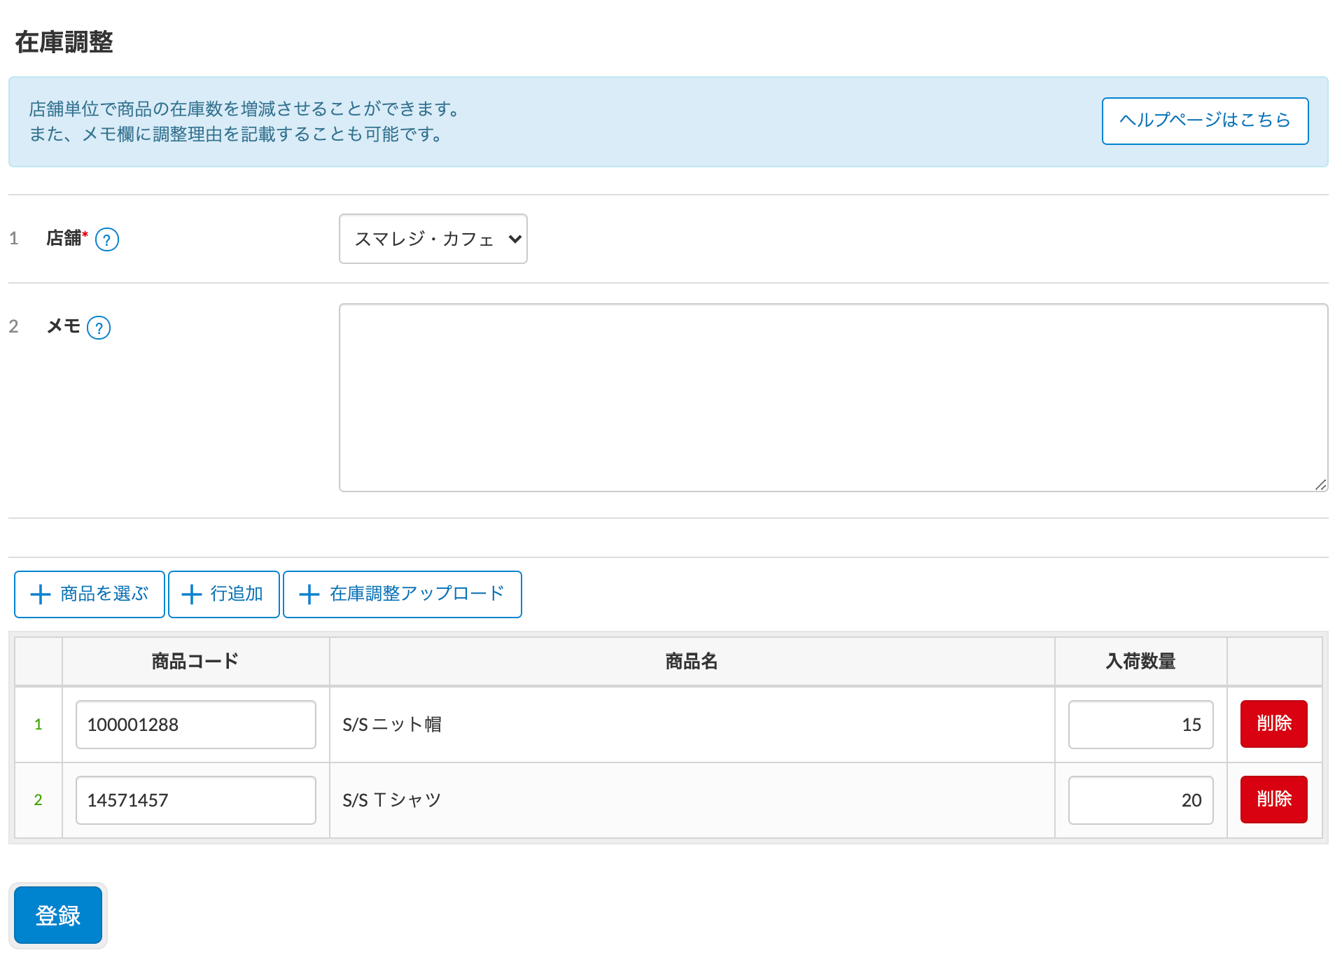This screenshot has height=969, width=1342.
Task: Click the plus icon on 行追加
Action: pos(191,594)
